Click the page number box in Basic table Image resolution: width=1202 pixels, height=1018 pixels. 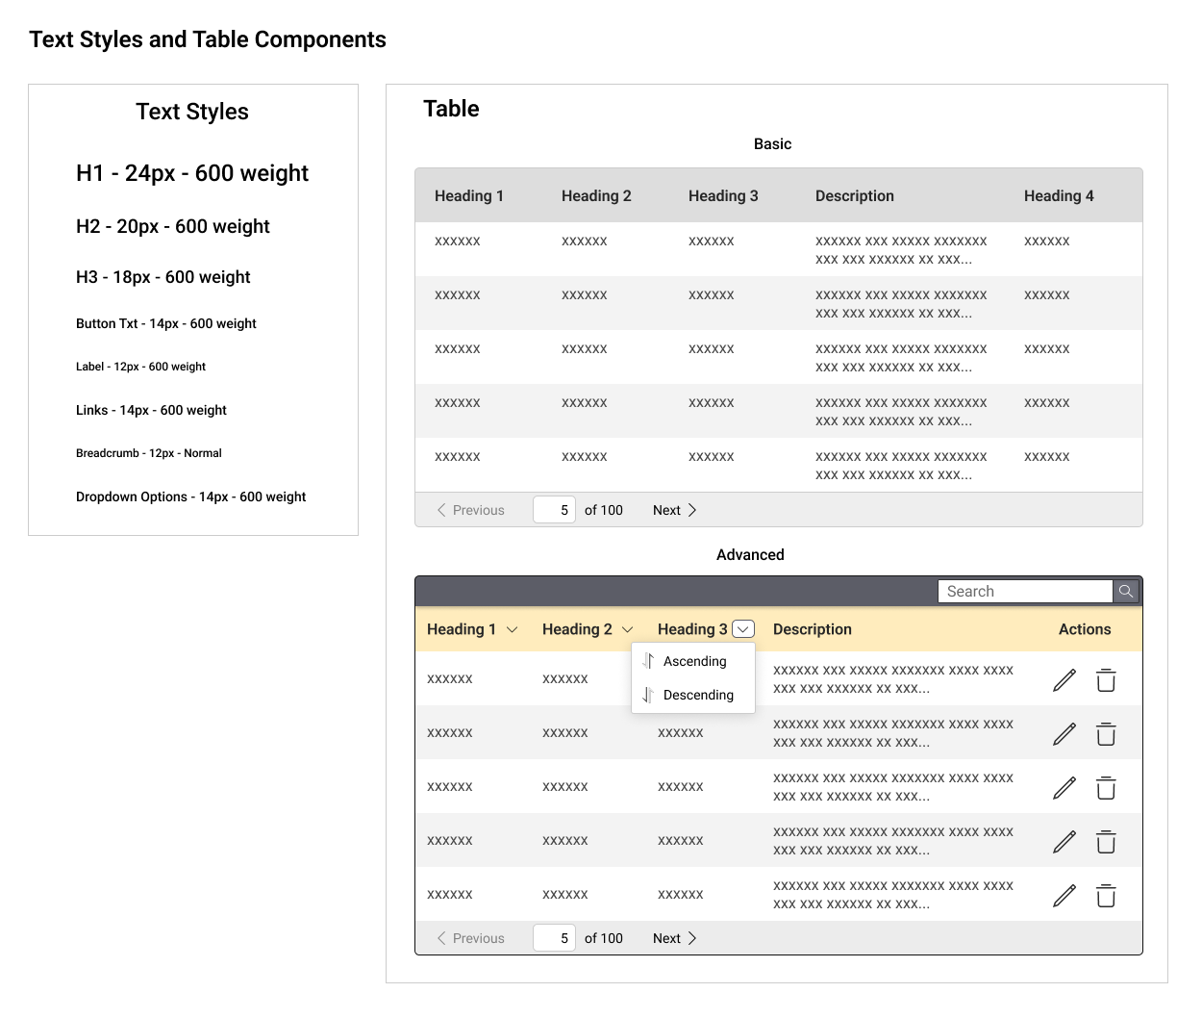coord(555,510)
